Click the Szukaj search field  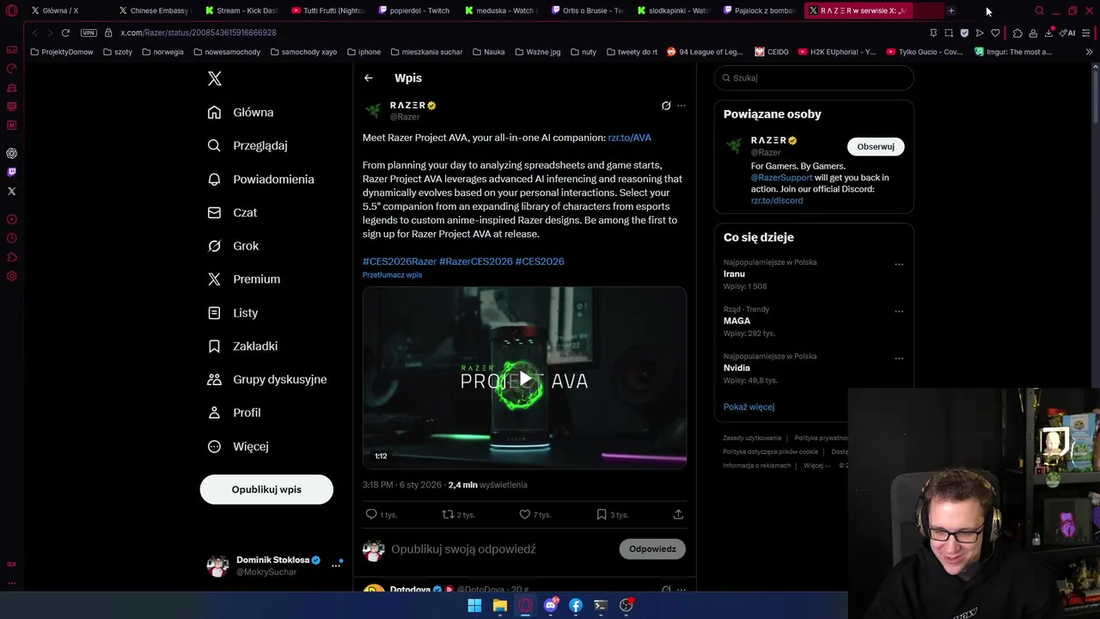click(x=814, y=78)
